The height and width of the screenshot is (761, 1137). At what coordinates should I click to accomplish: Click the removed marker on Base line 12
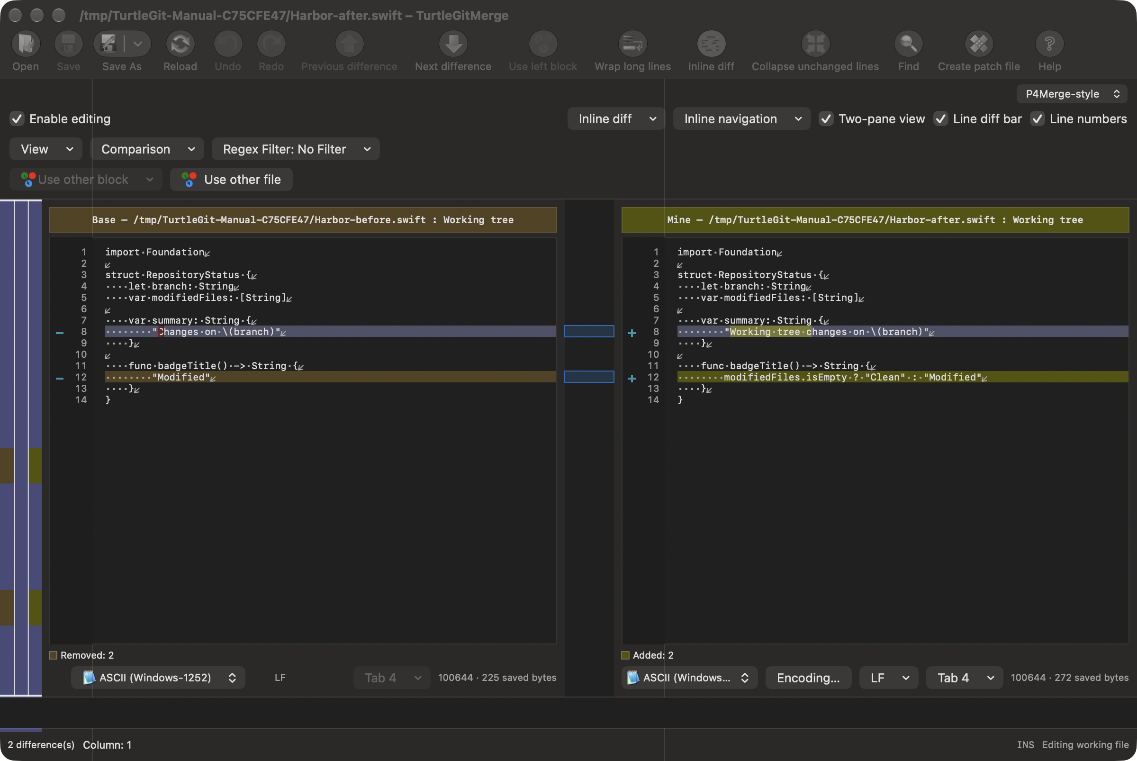(60, 378)
